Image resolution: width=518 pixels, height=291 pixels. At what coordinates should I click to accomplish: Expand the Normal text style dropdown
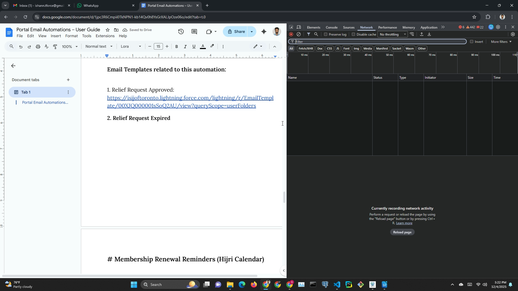pos(99,46)
